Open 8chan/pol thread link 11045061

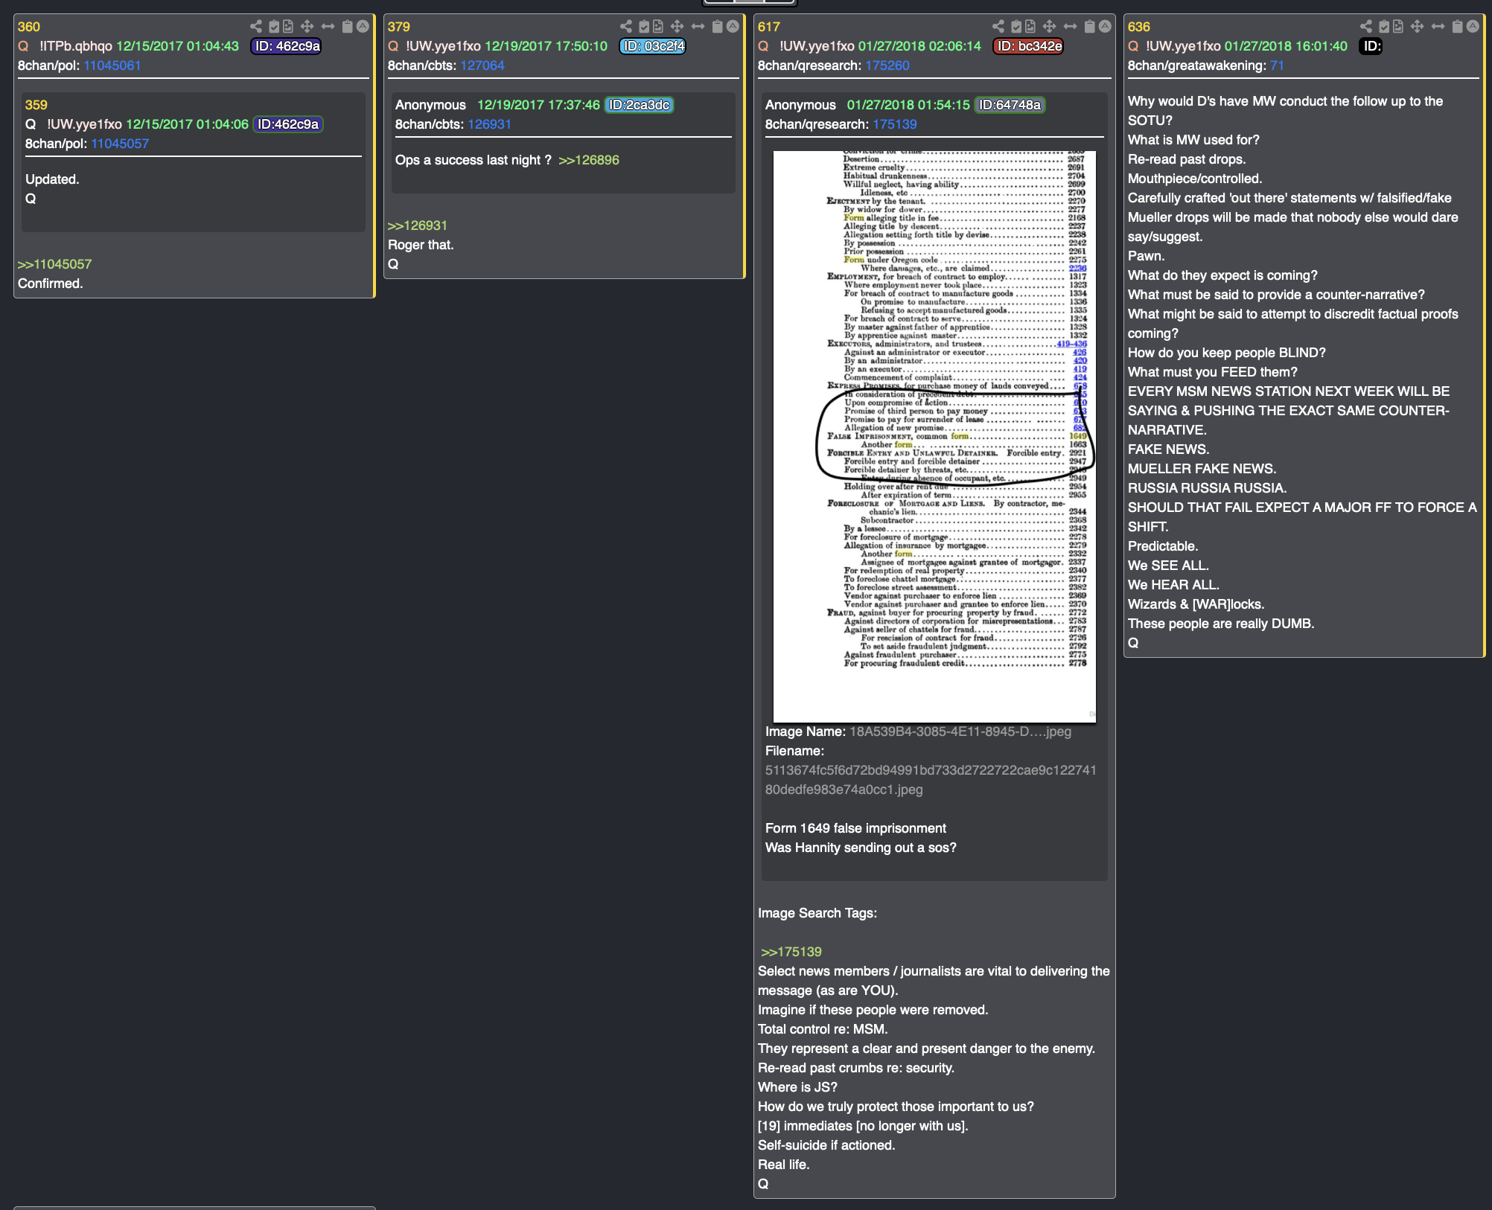point(112,65)
